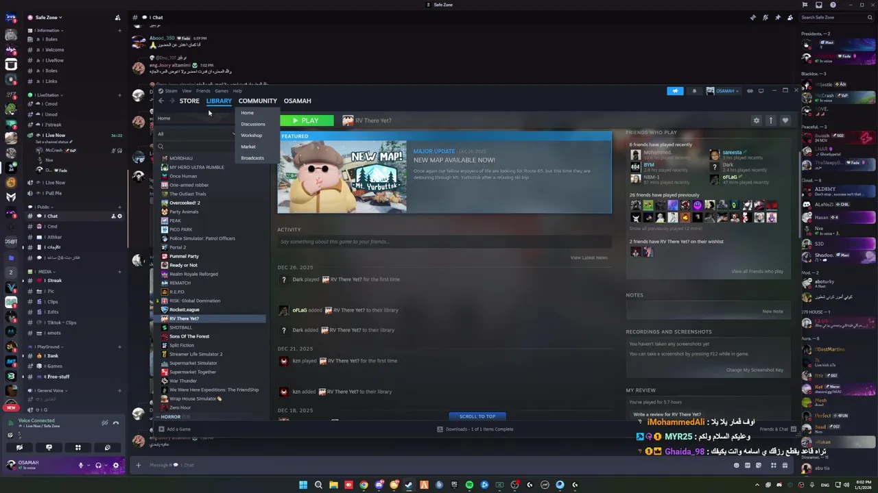The height and width of the screenshot is (493, 878).
Task: Add RV There Yet? to favorites heart
Action: coord(785,121)
